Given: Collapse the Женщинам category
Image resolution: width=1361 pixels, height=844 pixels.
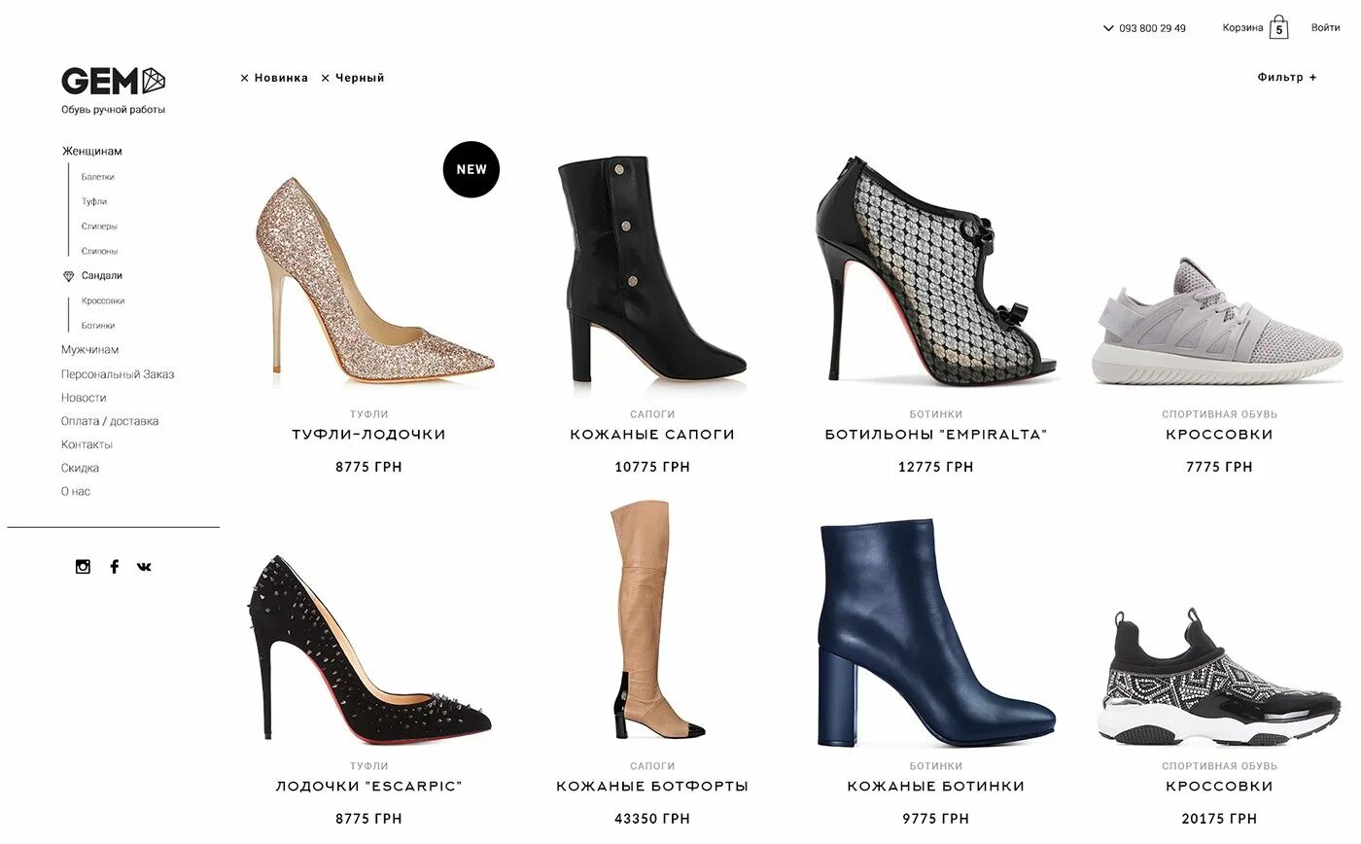Looking at the screenshot, I should (92, 151).
